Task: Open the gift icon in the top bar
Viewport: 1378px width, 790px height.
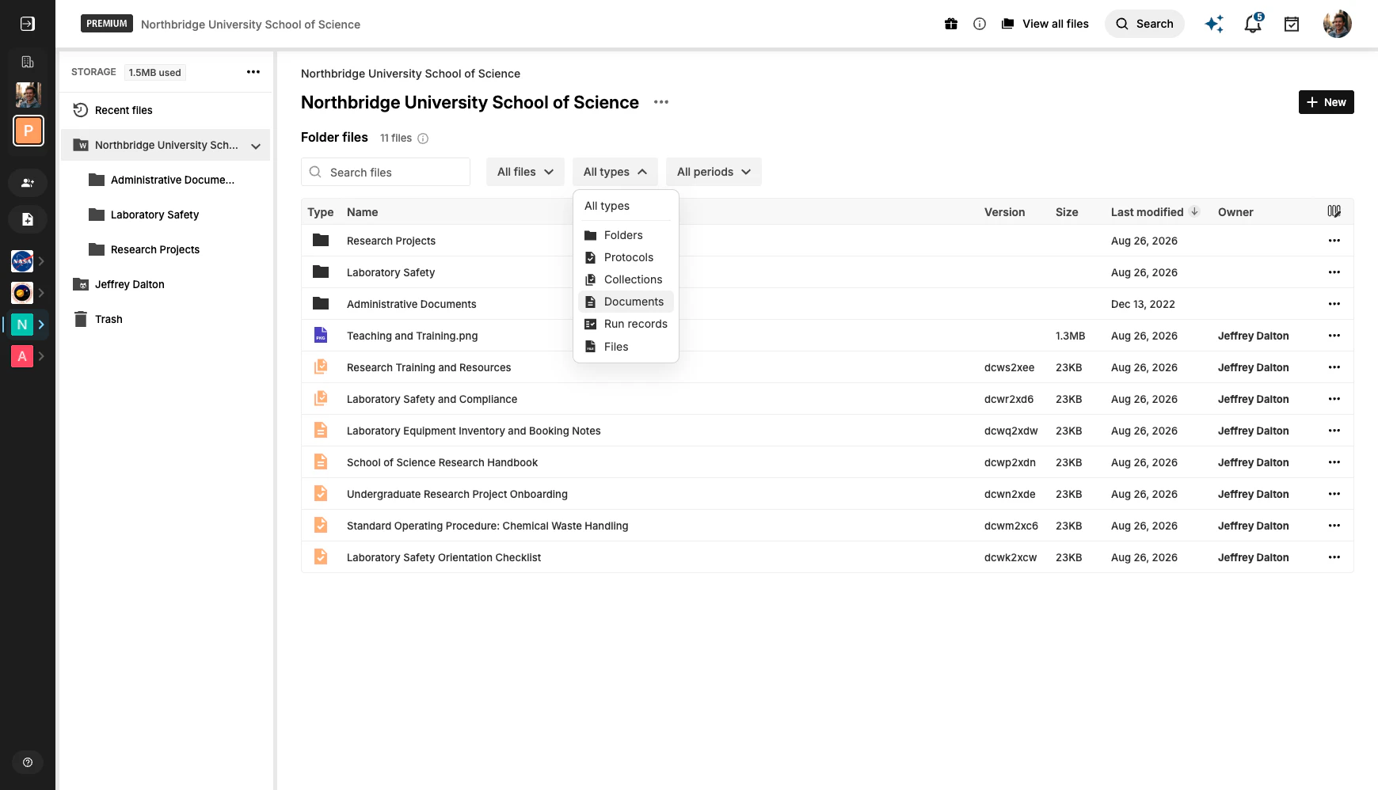Action: (951, 24)
